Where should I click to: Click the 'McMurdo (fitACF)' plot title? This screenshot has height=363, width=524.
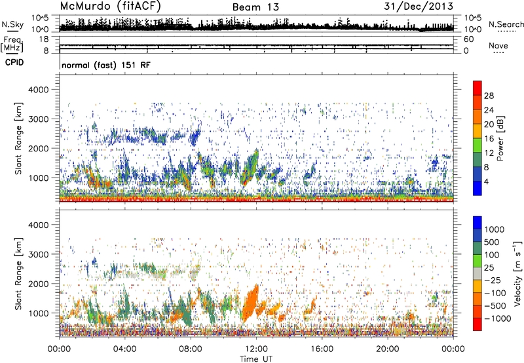[110, 6]
